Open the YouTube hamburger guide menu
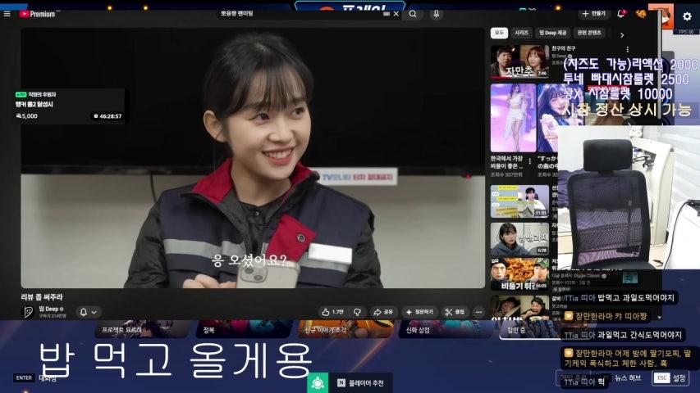This screenshot has height=393, width=700. point(7,14)
